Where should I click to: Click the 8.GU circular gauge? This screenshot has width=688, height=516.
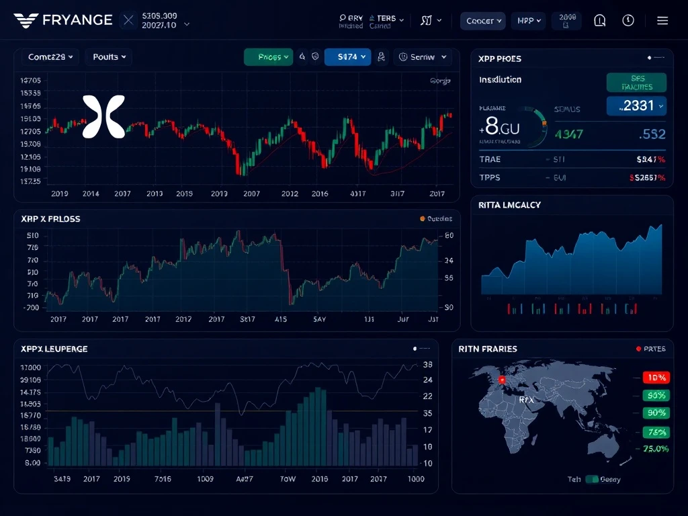(x=512, y=127)
